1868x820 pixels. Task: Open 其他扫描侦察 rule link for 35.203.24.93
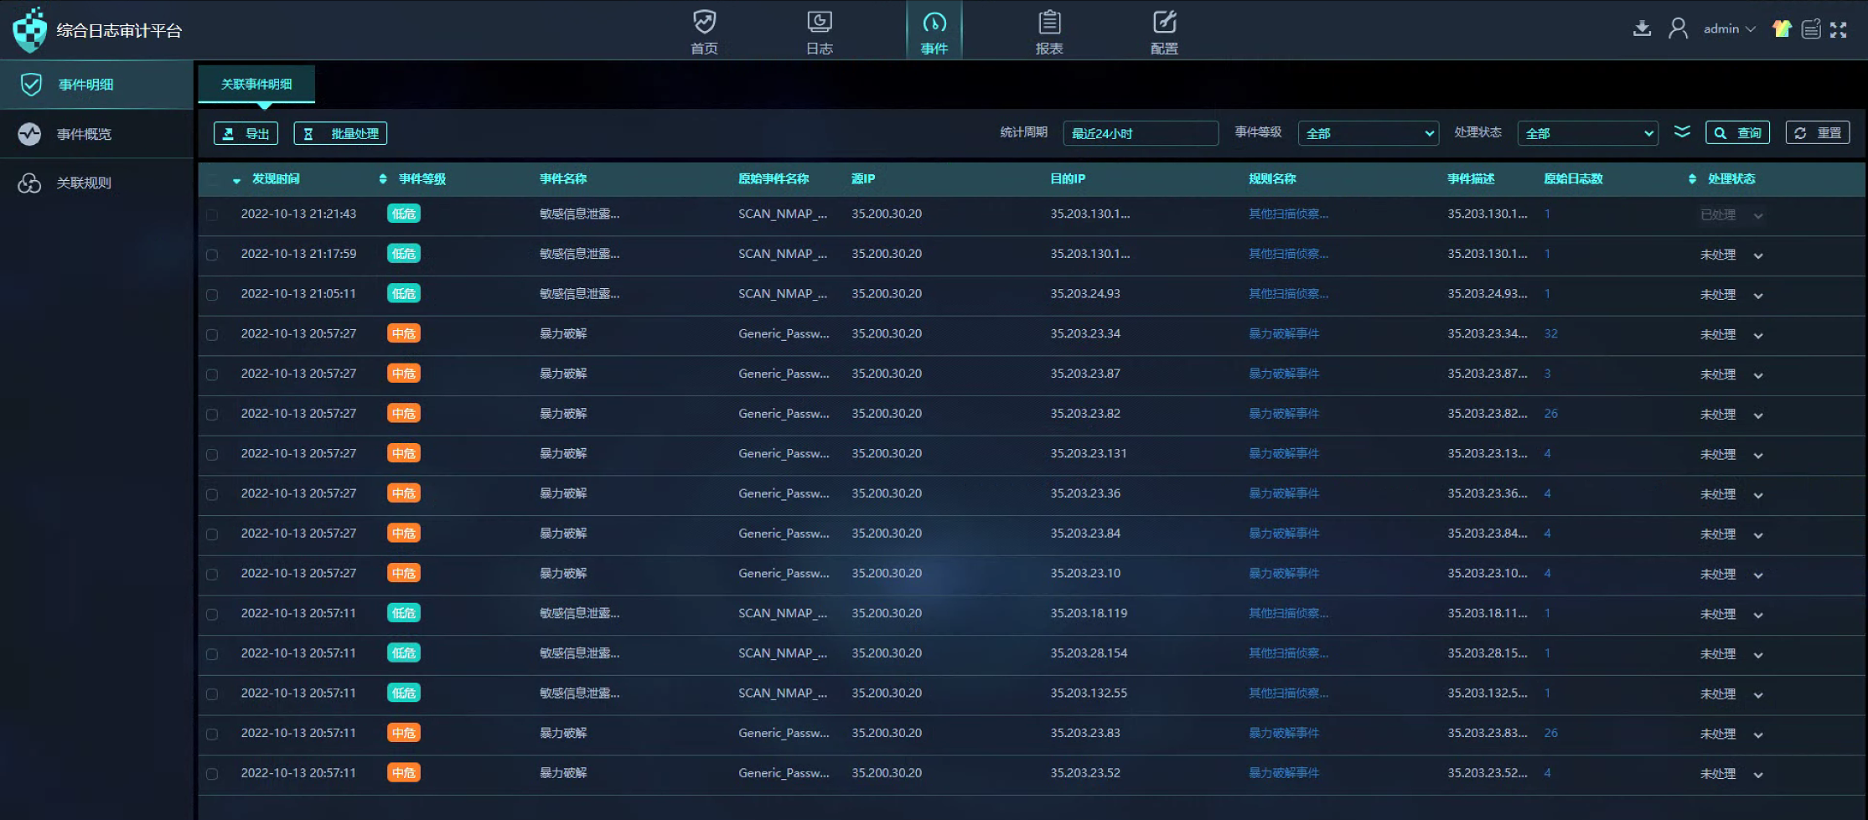1288,293
